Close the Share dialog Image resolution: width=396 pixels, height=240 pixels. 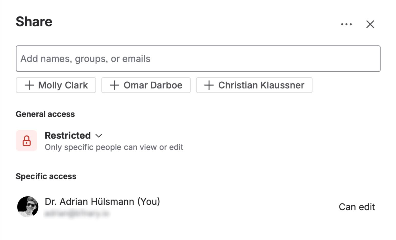pyautogui.click(x=370, y=24)
